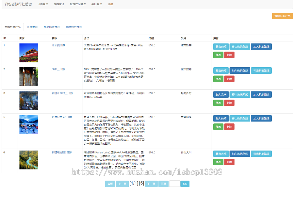
Task: Log out via the 退出 link
Action: tap(110, 4)
